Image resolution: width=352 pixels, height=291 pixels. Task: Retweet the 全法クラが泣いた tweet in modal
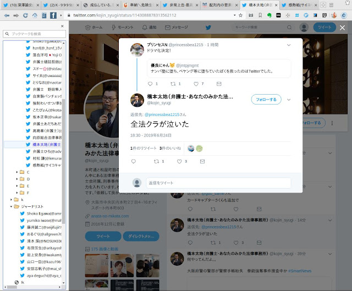tap(156, 161)
